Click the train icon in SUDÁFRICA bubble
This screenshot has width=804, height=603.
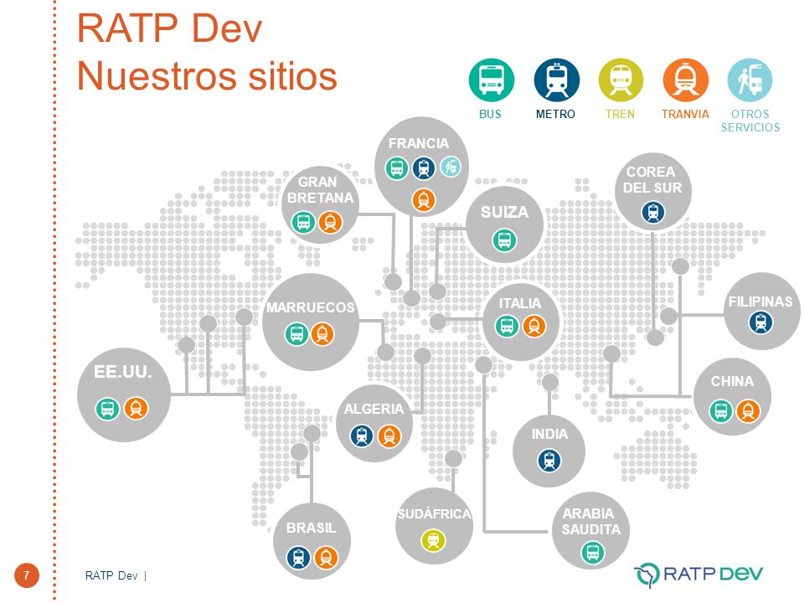tap(433, 540)
